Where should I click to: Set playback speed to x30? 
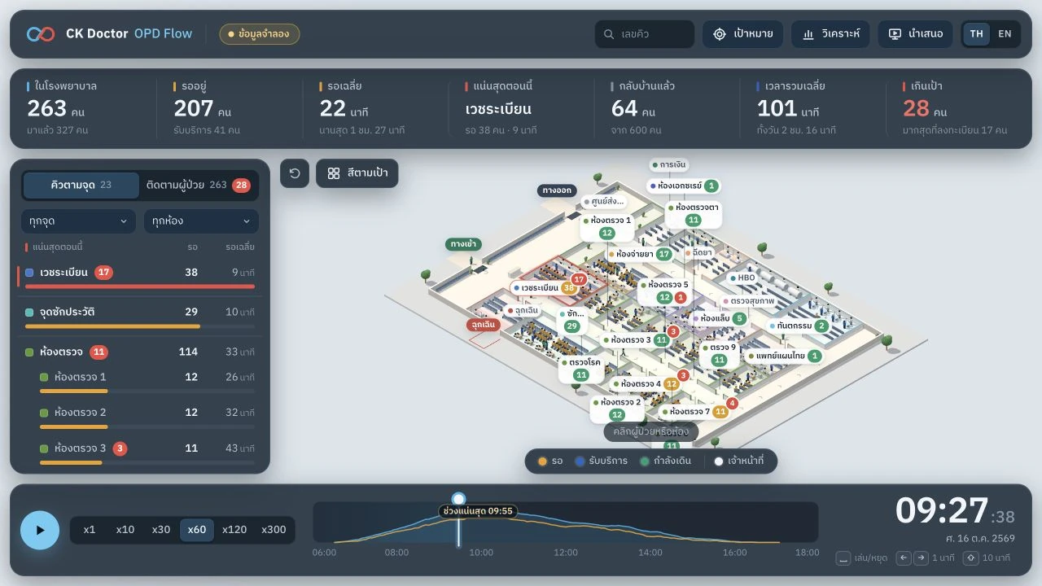(x=161, y=530)
